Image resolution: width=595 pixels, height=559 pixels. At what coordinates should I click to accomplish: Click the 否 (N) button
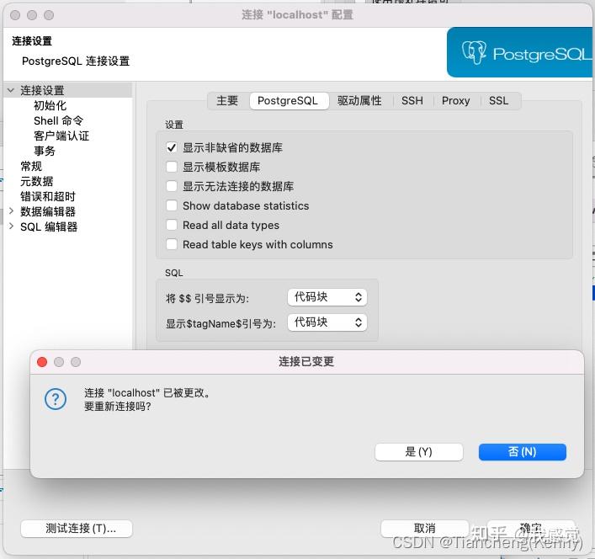pyautogui.click(x=522, y=452)
